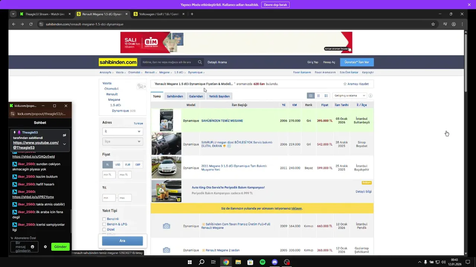Switch to the Tümü tab
The width and height of the screenshot is (476, 267).
tap(157, 96)
